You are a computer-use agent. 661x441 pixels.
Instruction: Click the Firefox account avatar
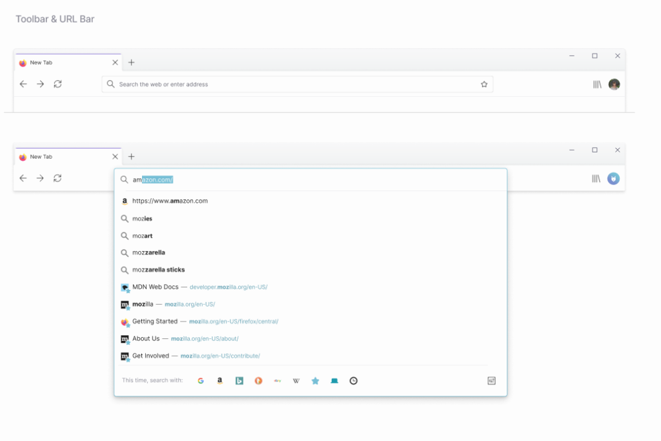[613, 84]
